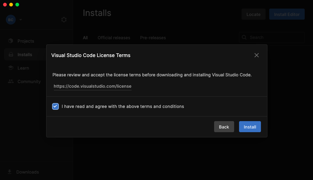Click the Locate button
313x180 pixels.
(x=253, y=14)
